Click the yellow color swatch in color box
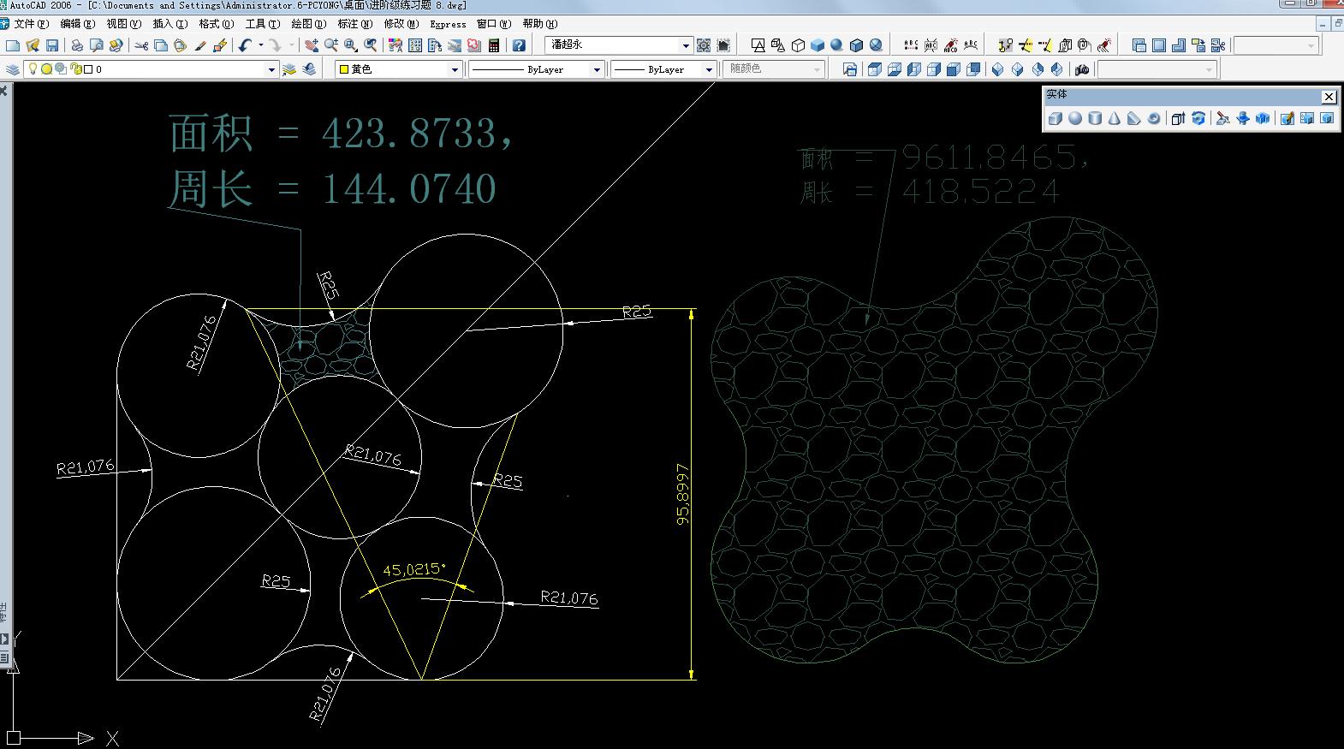1344x749 pixels. pos(344,69)
